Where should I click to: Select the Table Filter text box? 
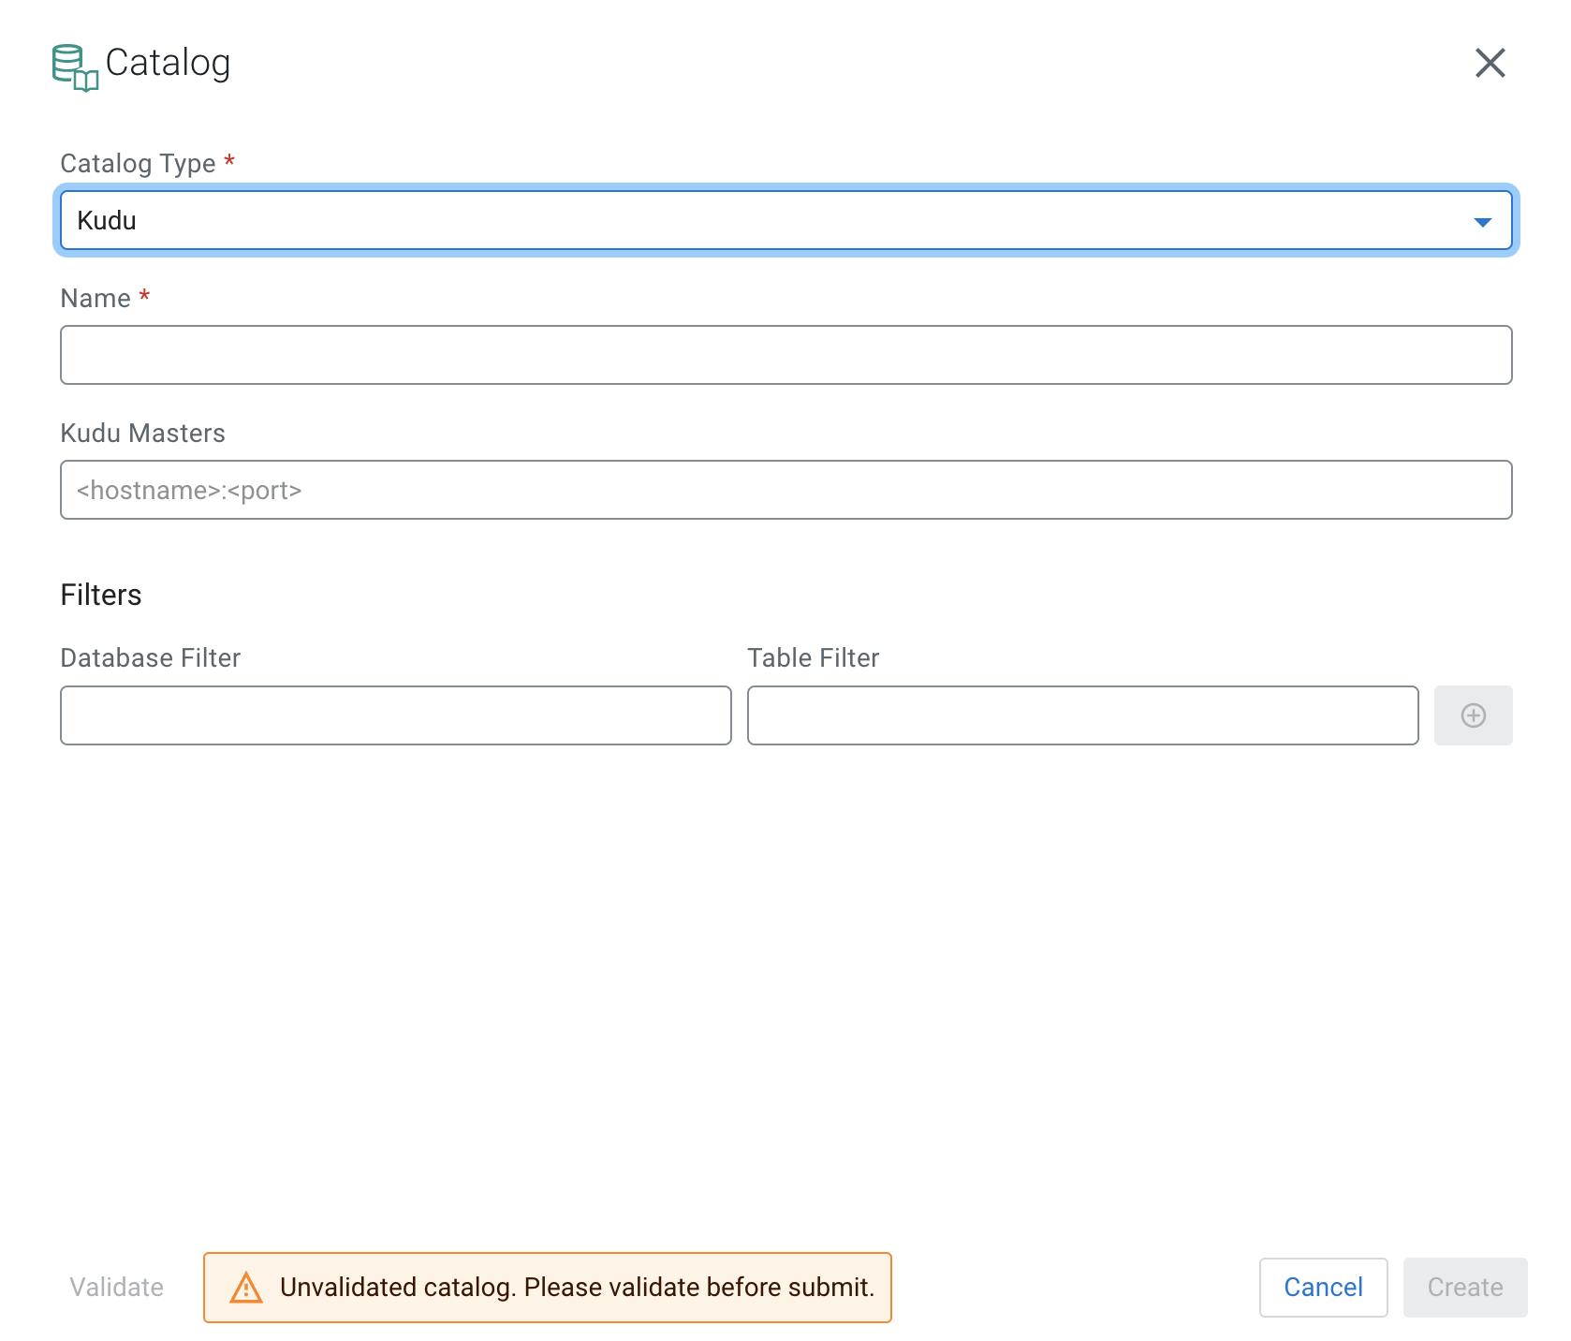pyautogui.click(x=1081, y=715)
